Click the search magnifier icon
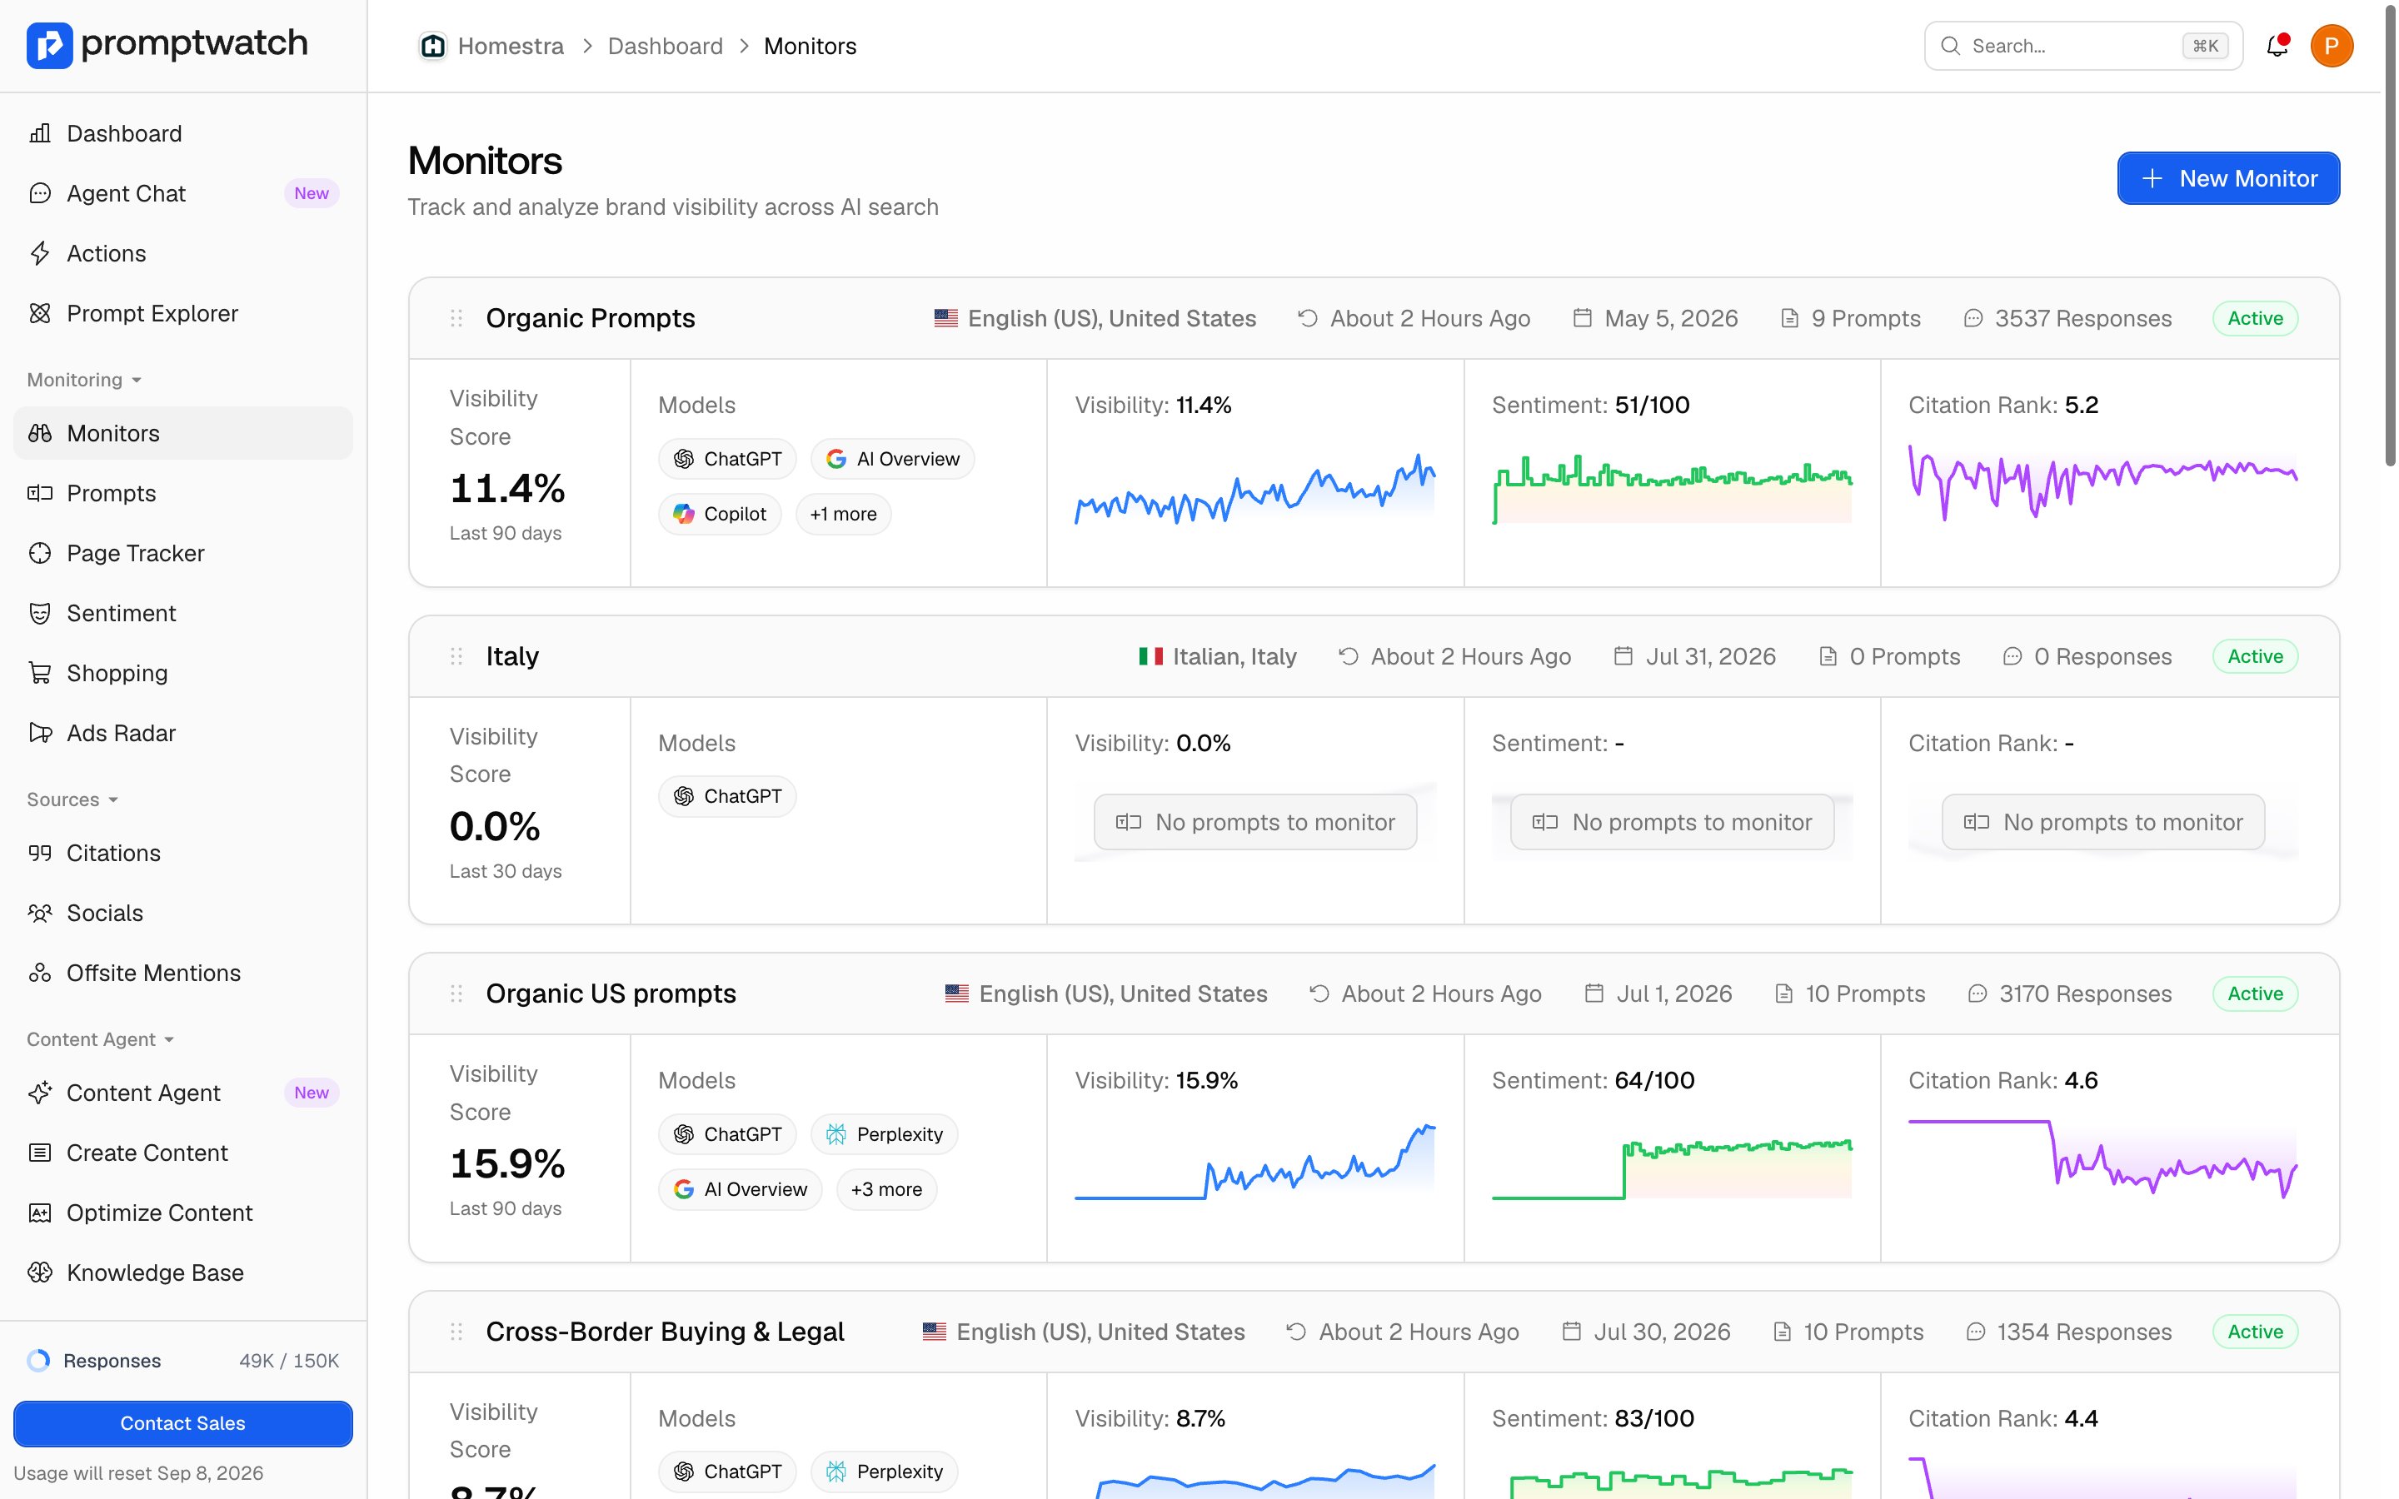Screen dimensions: 2399x1499 tap(1950, 46)
